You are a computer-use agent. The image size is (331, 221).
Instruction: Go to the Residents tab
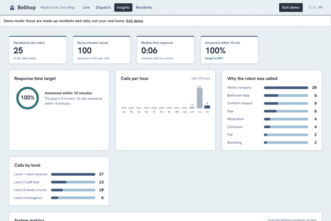point(144,7)
